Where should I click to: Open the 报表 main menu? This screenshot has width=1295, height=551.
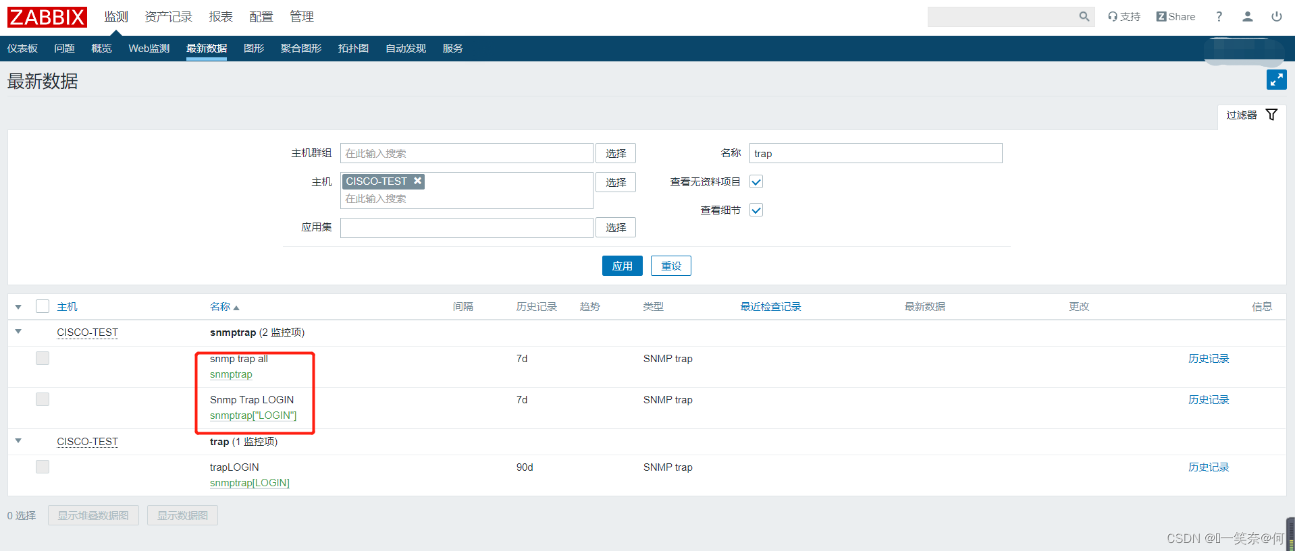tap(221, 17)
